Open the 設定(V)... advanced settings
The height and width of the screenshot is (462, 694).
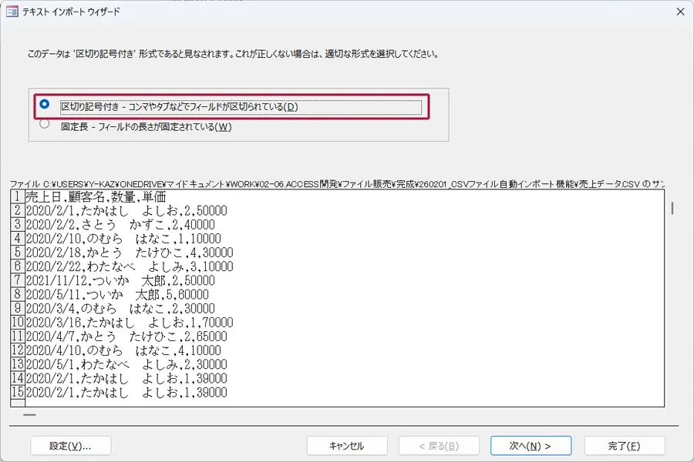[70, 446]
